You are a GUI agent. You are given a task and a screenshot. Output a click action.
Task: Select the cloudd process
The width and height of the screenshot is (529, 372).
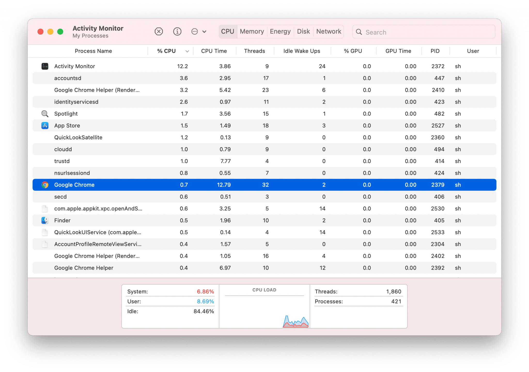264,149
